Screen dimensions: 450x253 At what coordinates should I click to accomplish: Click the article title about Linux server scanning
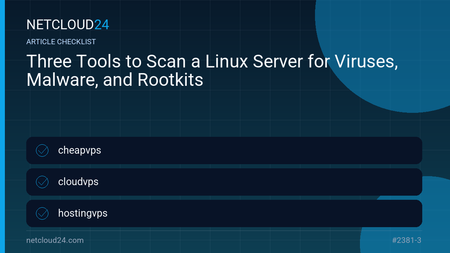(212, 70)
